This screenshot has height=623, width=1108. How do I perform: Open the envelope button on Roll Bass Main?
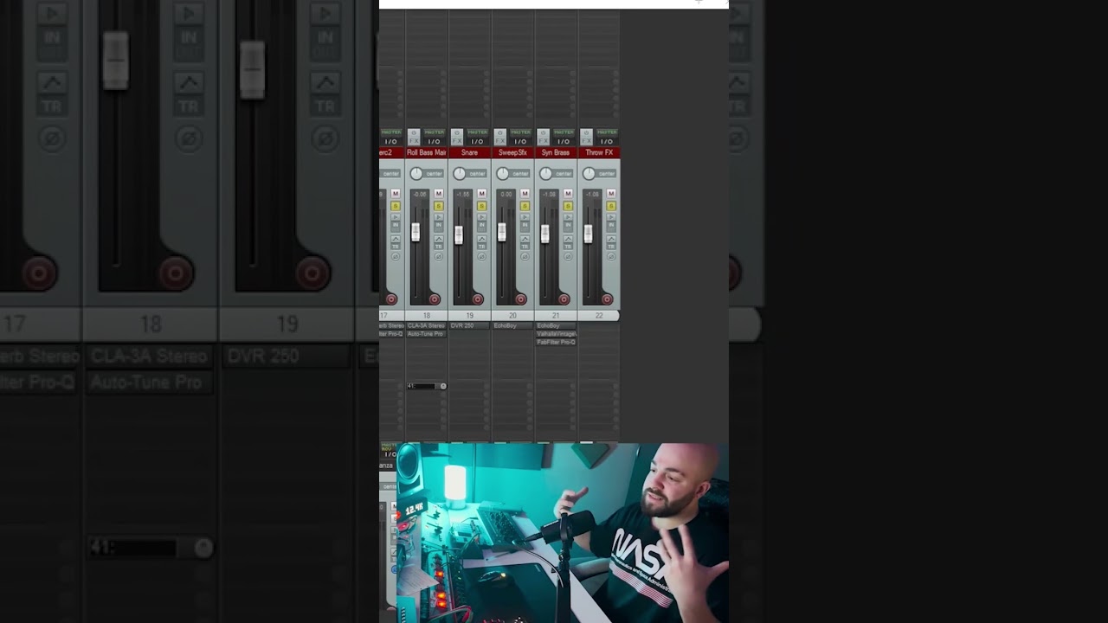pyautogui.click(x=439, y=238)
